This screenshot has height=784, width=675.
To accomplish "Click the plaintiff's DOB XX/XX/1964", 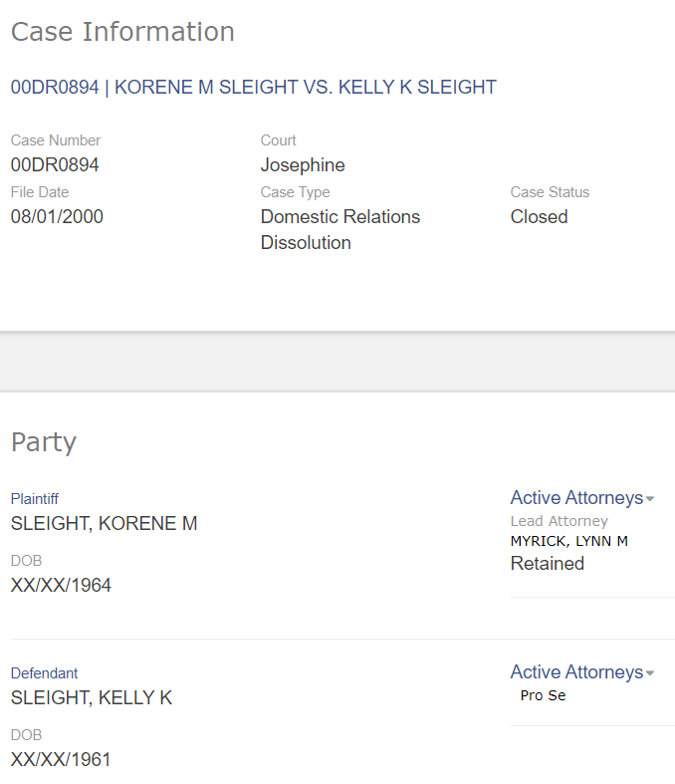I will point(61,586).
